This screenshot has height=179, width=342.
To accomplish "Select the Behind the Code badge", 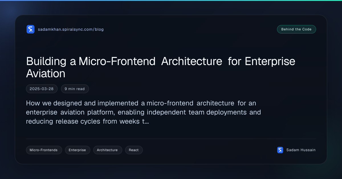I will pos(296,29).
